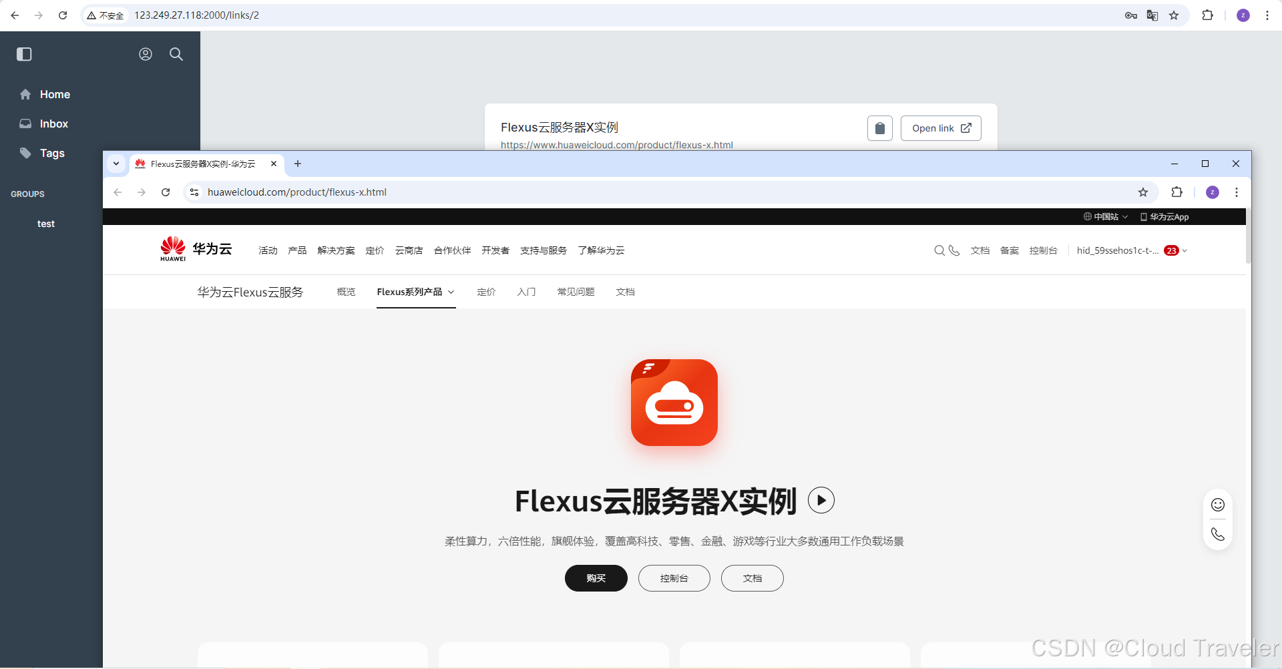The width and height of the screenshot is (1282, 669).
Task: Open 文档 in top header
Action: [980, 250]
